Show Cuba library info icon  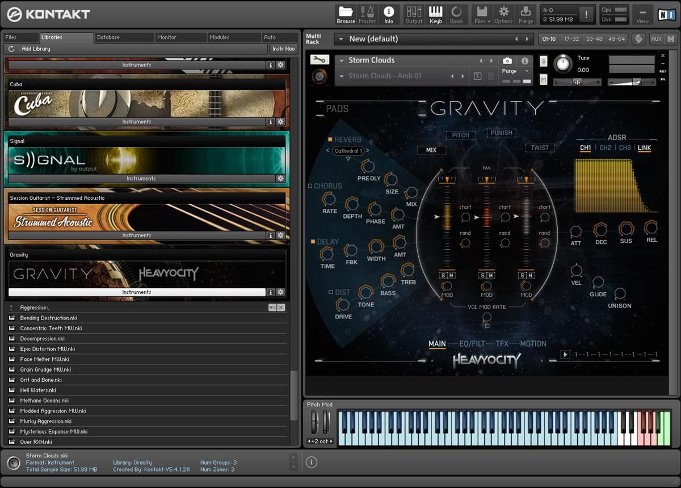pyautogui.click(x=271, y=122)
